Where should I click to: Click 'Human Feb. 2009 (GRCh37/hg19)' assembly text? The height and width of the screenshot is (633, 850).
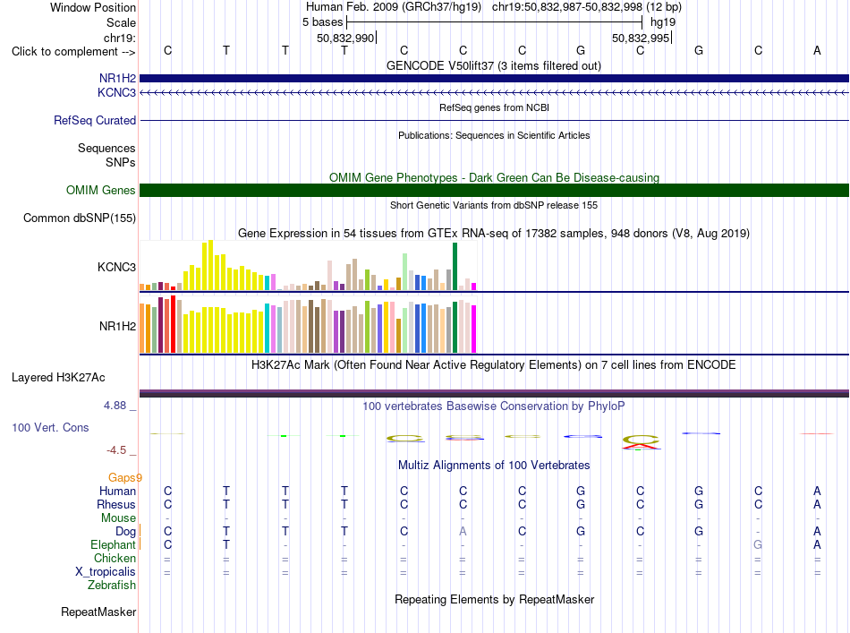pyautogui.click(x=393, y=7)
